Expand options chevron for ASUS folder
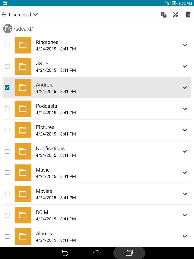 pyautogui.click(x=185, y=66)
